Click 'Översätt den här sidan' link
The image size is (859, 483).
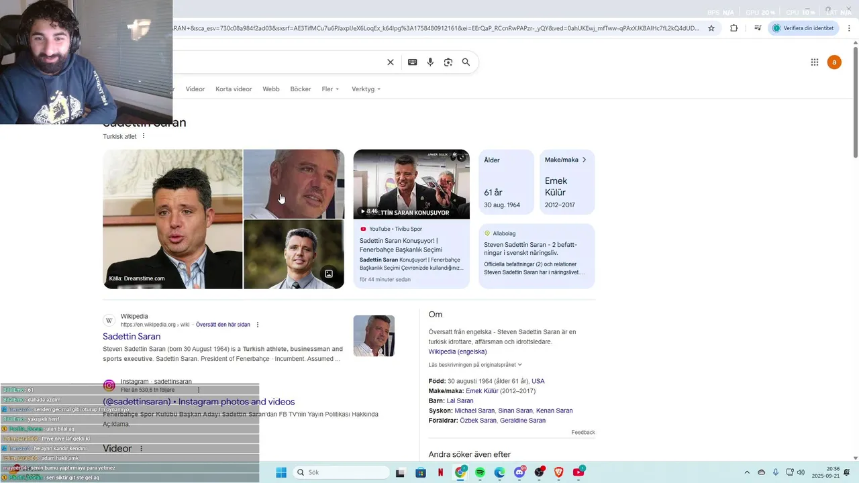(223, 325)
